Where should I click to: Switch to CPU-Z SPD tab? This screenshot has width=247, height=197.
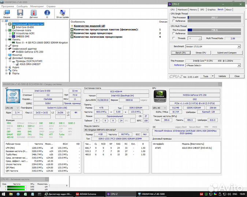(x=202, y=9)
